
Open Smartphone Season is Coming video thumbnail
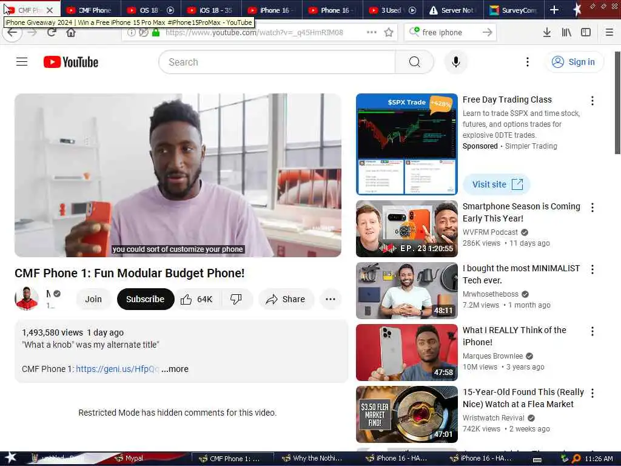(x=407, y=229)
